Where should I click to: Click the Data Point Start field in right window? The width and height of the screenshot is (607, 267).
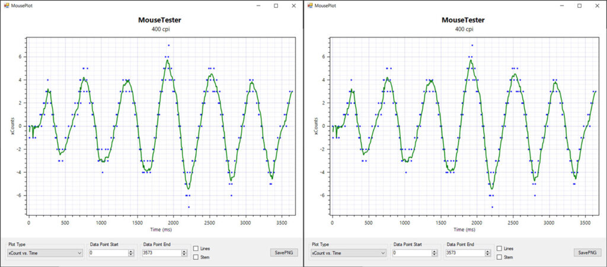click(x=411, y=253)
